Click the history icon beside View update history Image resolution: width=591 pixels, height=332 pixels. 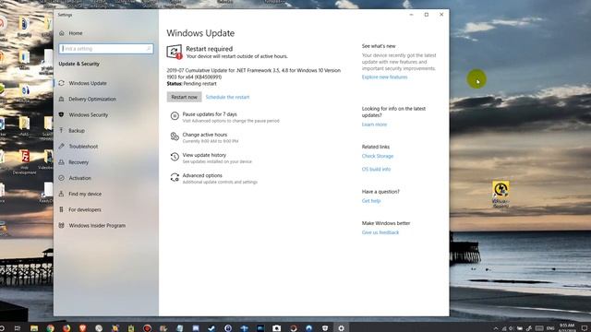pos(175,157)
